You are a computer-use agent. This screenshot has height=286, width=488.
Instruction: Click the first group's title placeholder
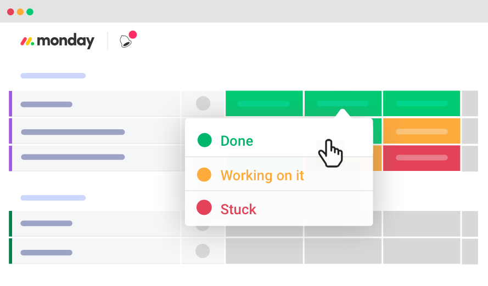point(53,76)
